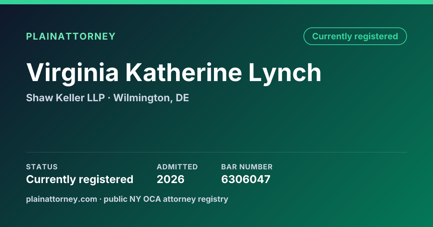Select the Currently registered status value
The width and height of the screenshot is (433, 227).
pyautogui.click(x=80, y=179)
